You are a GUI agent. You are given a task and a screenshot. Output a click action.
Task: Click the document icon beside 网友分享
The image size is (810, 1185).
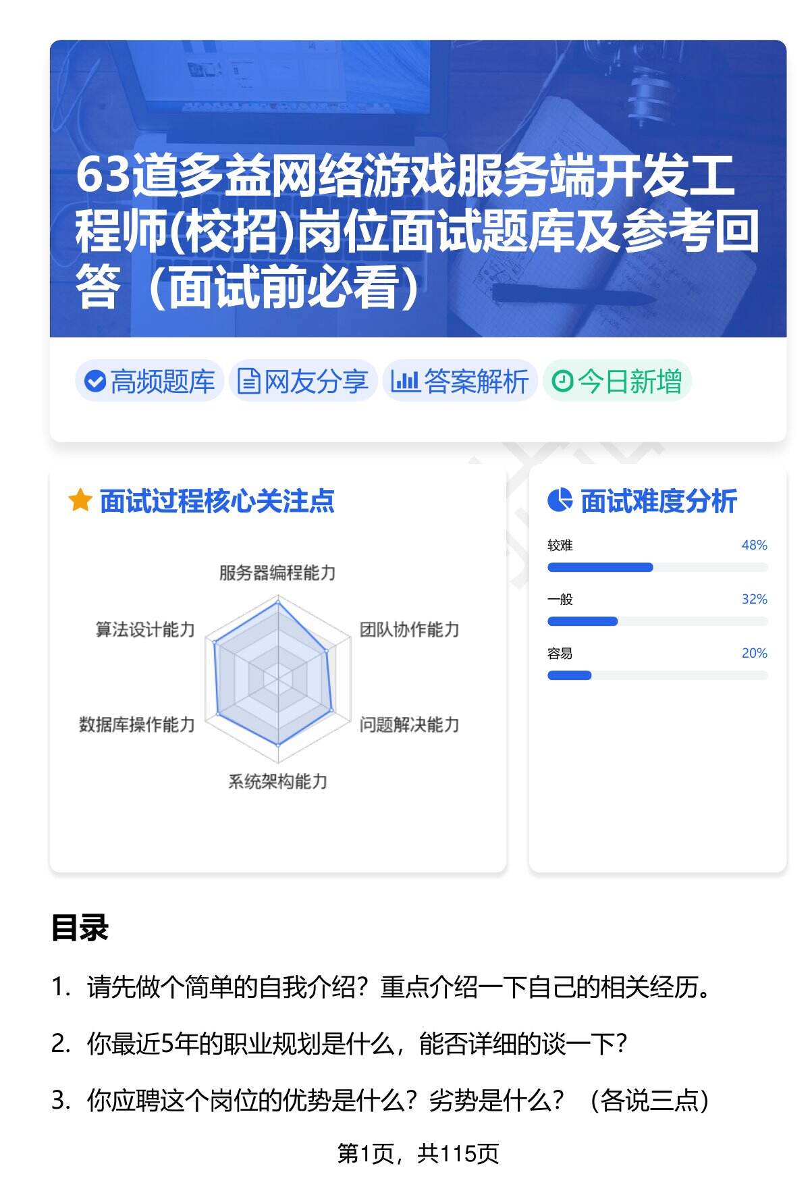[x=248, y=381]
